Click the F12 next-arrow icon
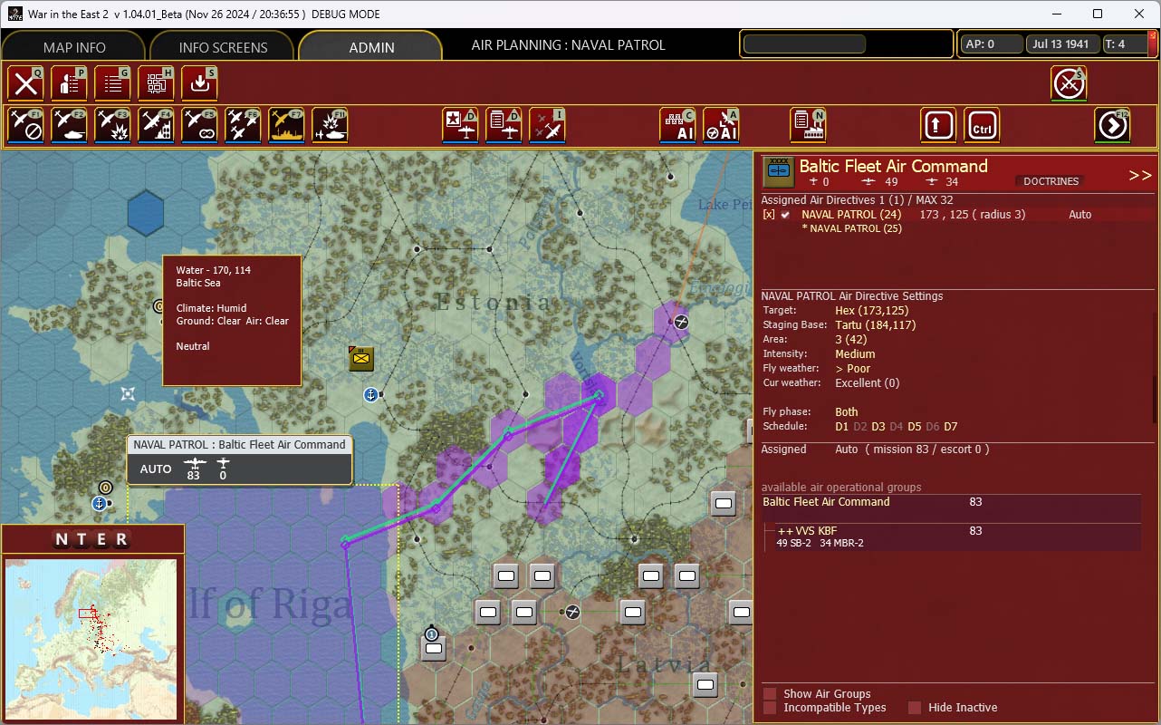This screenshot has width=1161, height=725. point(1112,126)
